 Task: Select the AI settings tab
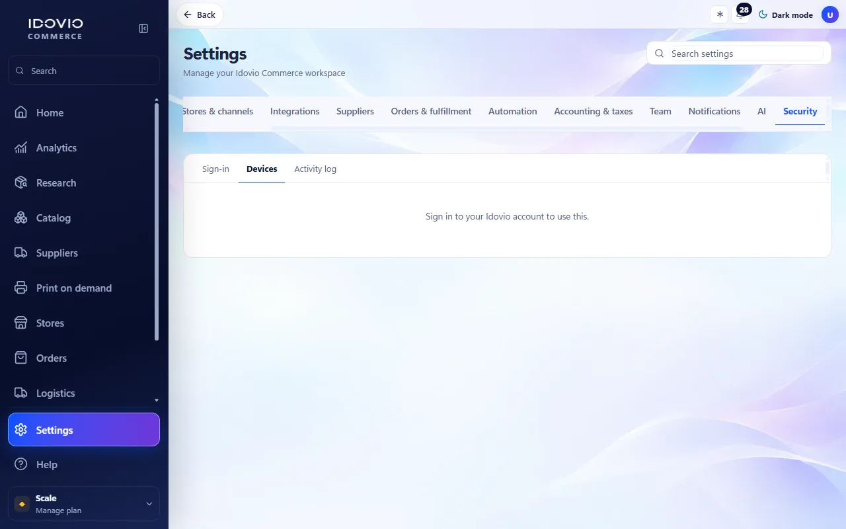(x=761, y=111)
